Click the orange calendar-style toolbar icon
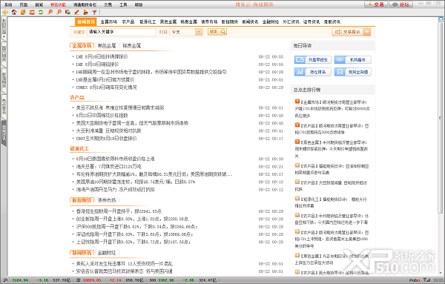Image resolution: width=445 pixels, height=284 pixels. pos(32,12)
